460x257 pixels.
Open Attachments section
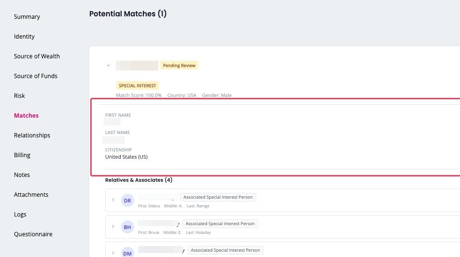tap(31, 195)
